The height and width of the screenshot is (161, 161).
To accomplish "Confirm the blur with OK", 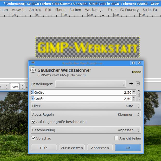I will click(x=128, y=148).
